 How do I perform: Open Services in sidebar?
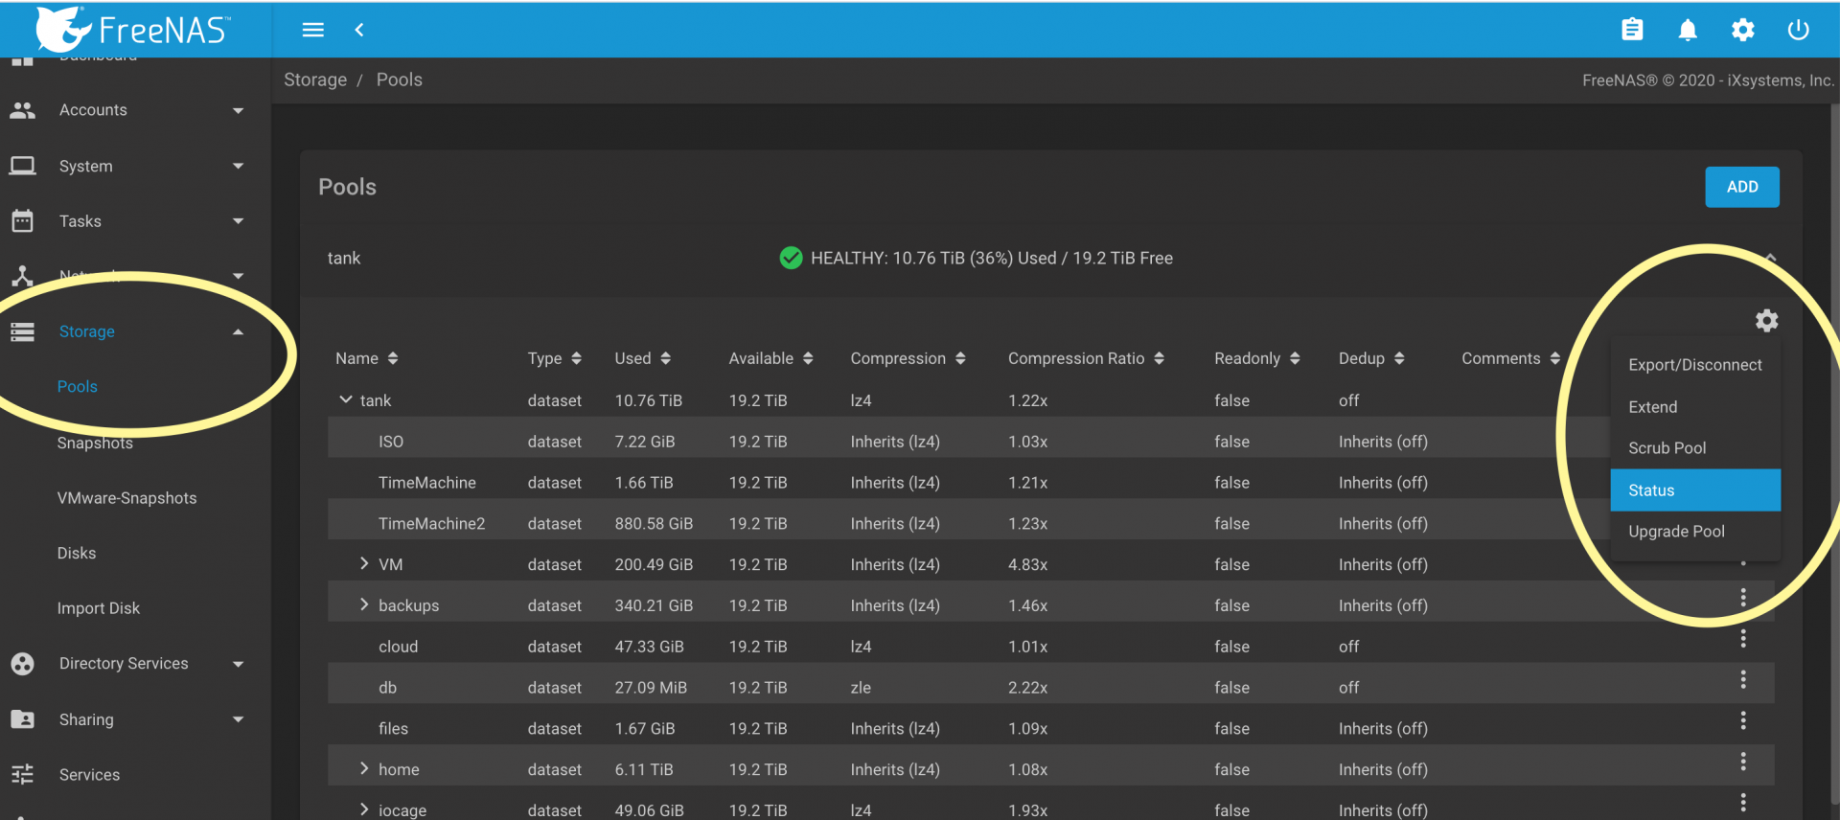tap(89, 775)
